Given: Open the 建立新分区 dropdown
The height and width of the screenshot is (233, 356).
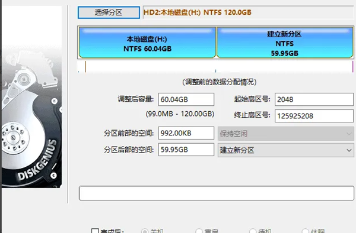Looking at the screenshot, I should click(286, 150).
